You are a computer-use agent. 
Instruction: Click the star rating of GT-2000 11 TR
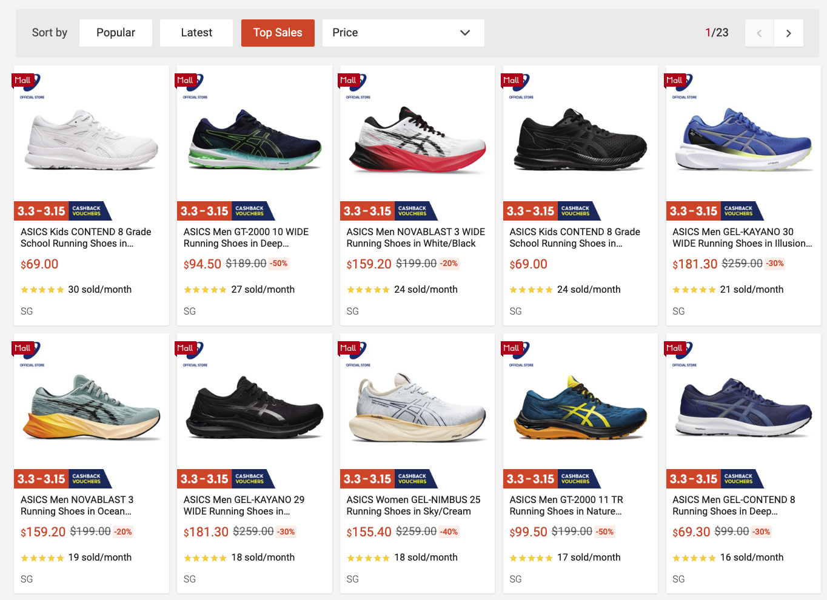[x=531, y=558]
